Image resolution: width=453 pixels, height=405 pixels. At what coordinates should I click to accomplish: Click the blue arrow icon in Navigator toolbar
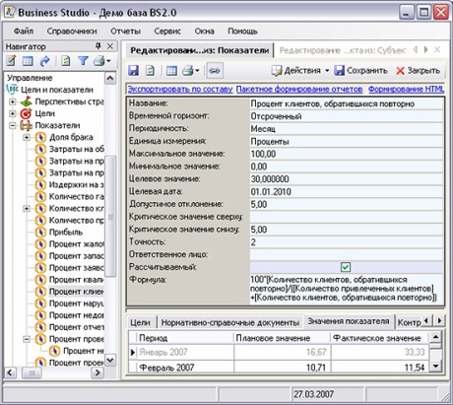[45, 61]
